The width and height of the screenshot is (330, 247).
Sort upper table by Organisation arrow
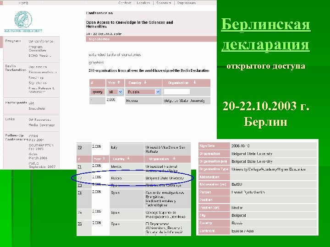[195, 82]
